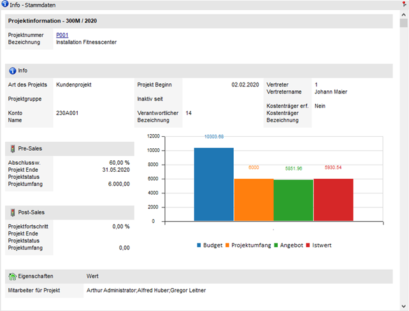Open project number P001 link
This screenshot has height=311, width=409.
[x=62, y=35]
